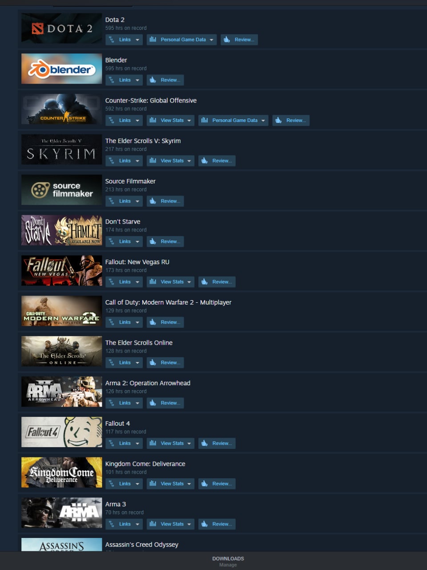Click Review button for Arma 2: Operation Arrowhead
The height and width of the screenshot is (570, 427).
[165, 403]
